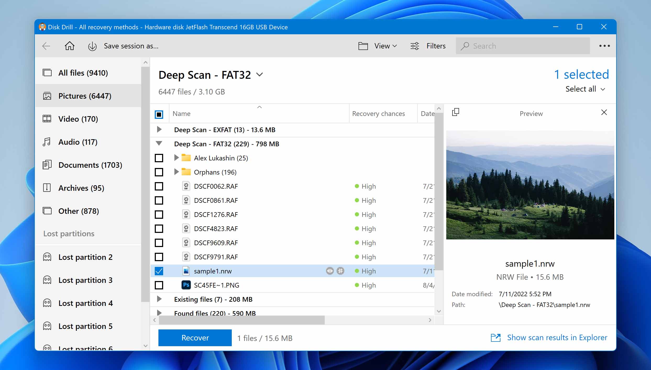Click the Recover button for selected file
Screen dimensions: 651x370
click(x=195, y=338)
